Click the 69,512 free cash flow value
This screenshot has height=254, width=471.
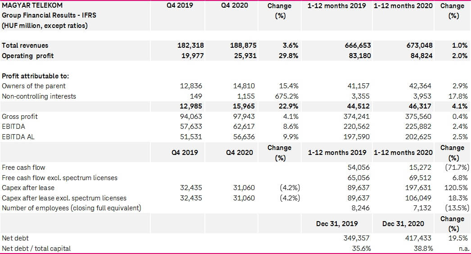point(420,177)
